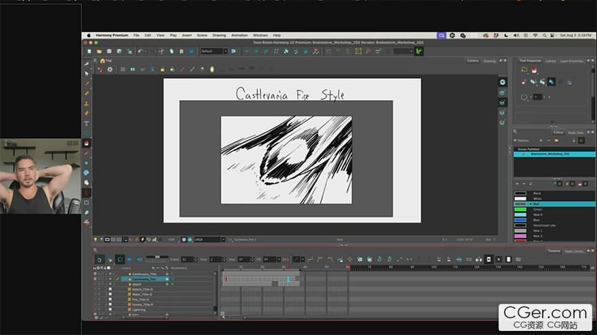The height and width of the screenshot is (335, 597).
Task: Toggle the sound playback speaker icon in timeline
Action: coord(130,259)
